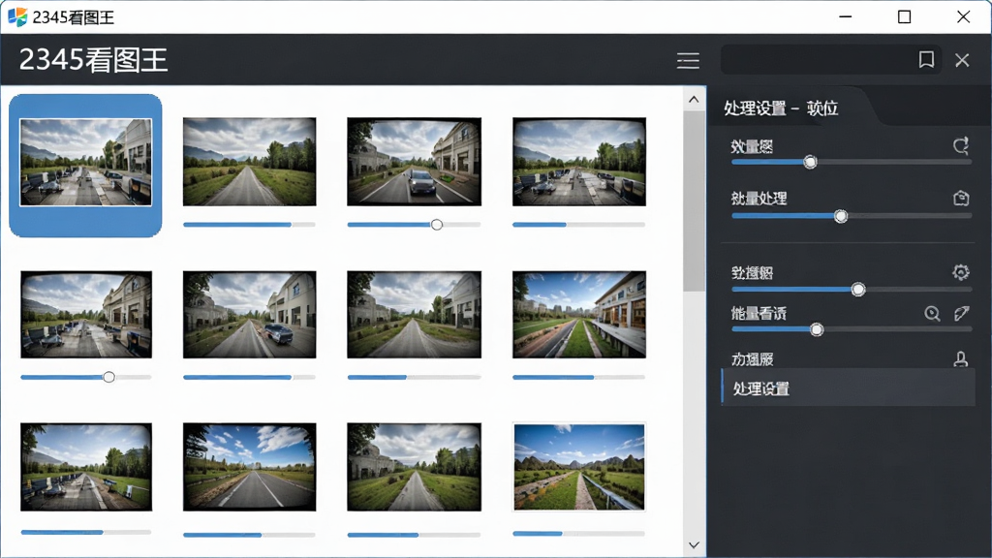The height and width of the screenshot is (558, 992).
Task: Switch to the "处理设置" tab heading the panel
Action: 782,108
